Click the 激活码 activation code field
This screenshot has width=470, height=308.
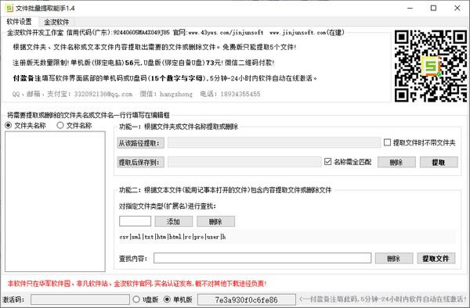(80, 299)
